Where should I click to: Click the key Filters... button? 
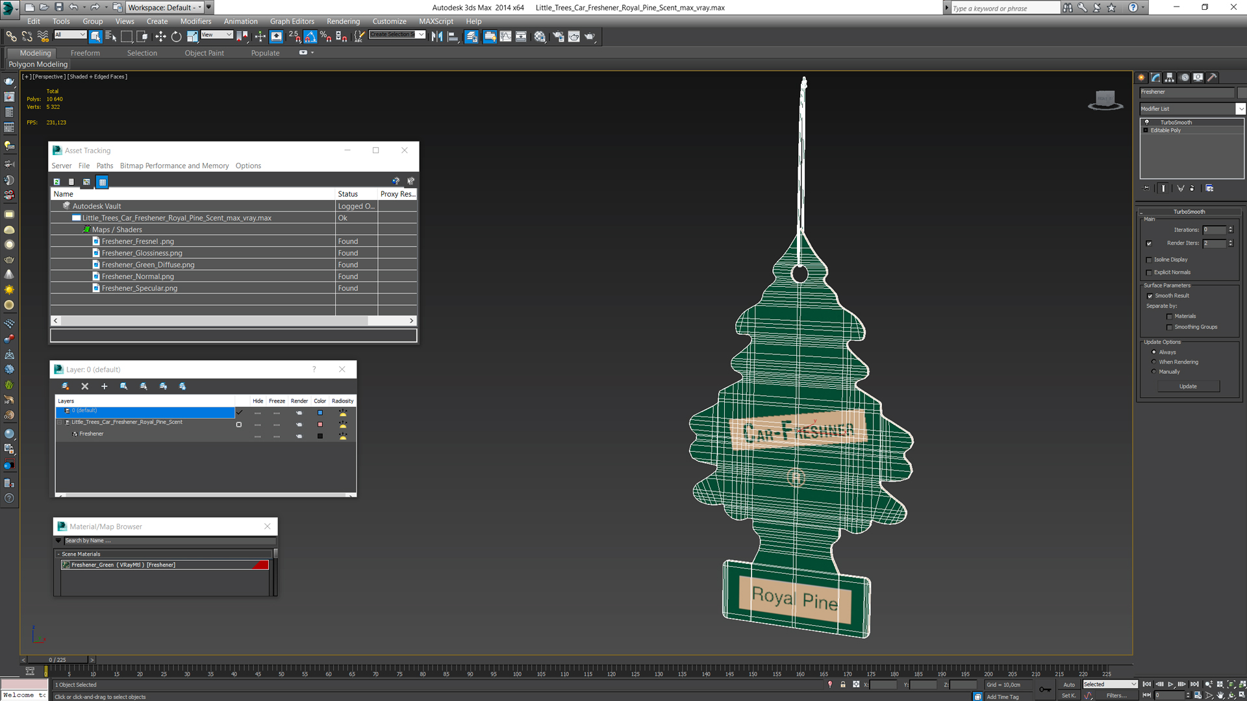[x=1116, y=695]
